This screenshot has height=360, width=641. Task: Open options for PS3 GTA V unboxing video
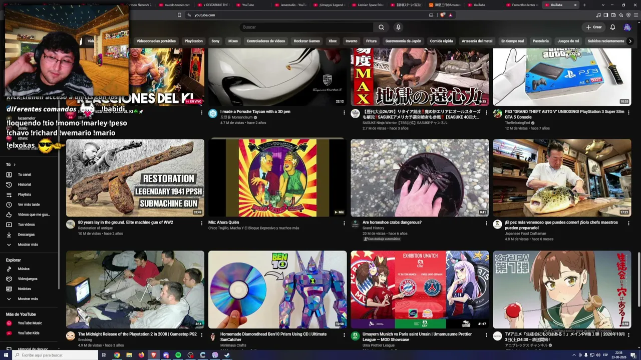(628, 112)
